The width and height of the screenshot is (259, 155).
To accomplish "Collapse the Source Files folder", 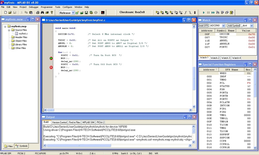I will (9, 30).
